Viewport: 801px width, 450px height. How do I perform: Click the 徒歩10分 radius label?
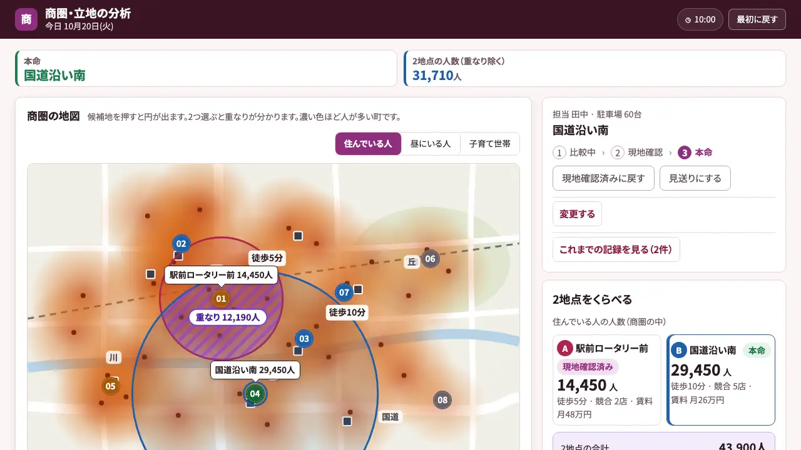point(347,312)
